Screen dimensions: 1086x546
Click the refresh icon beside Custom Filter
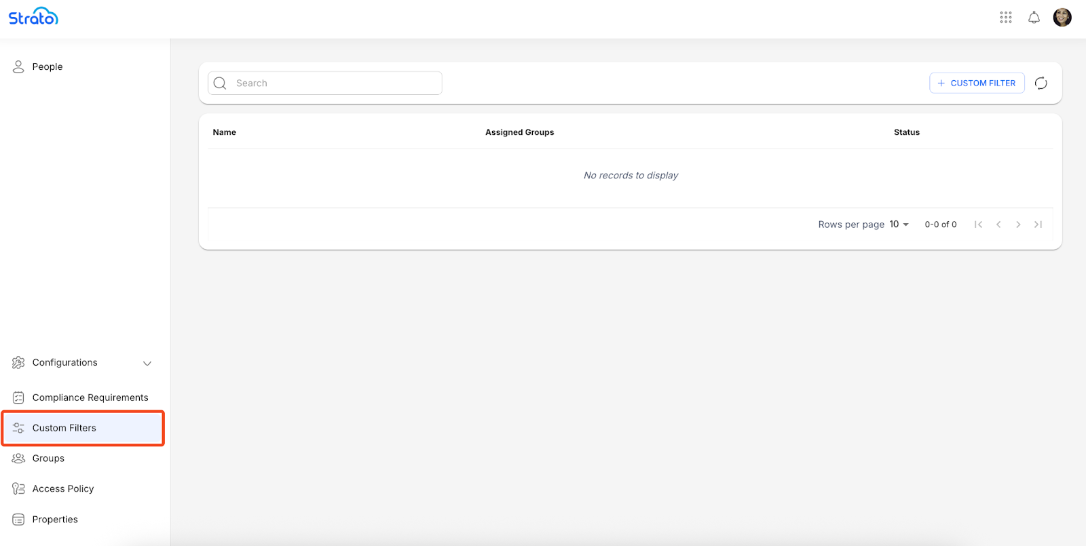(1041, 83)
